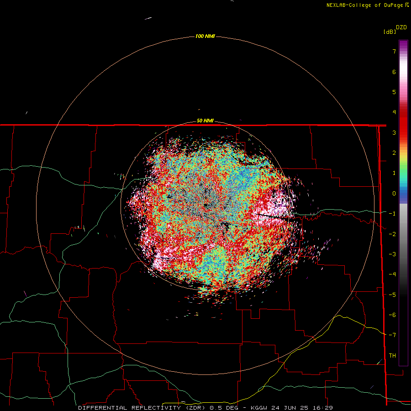
Task: Click the 4 value on the color scale
Action: tap(394, 112)
